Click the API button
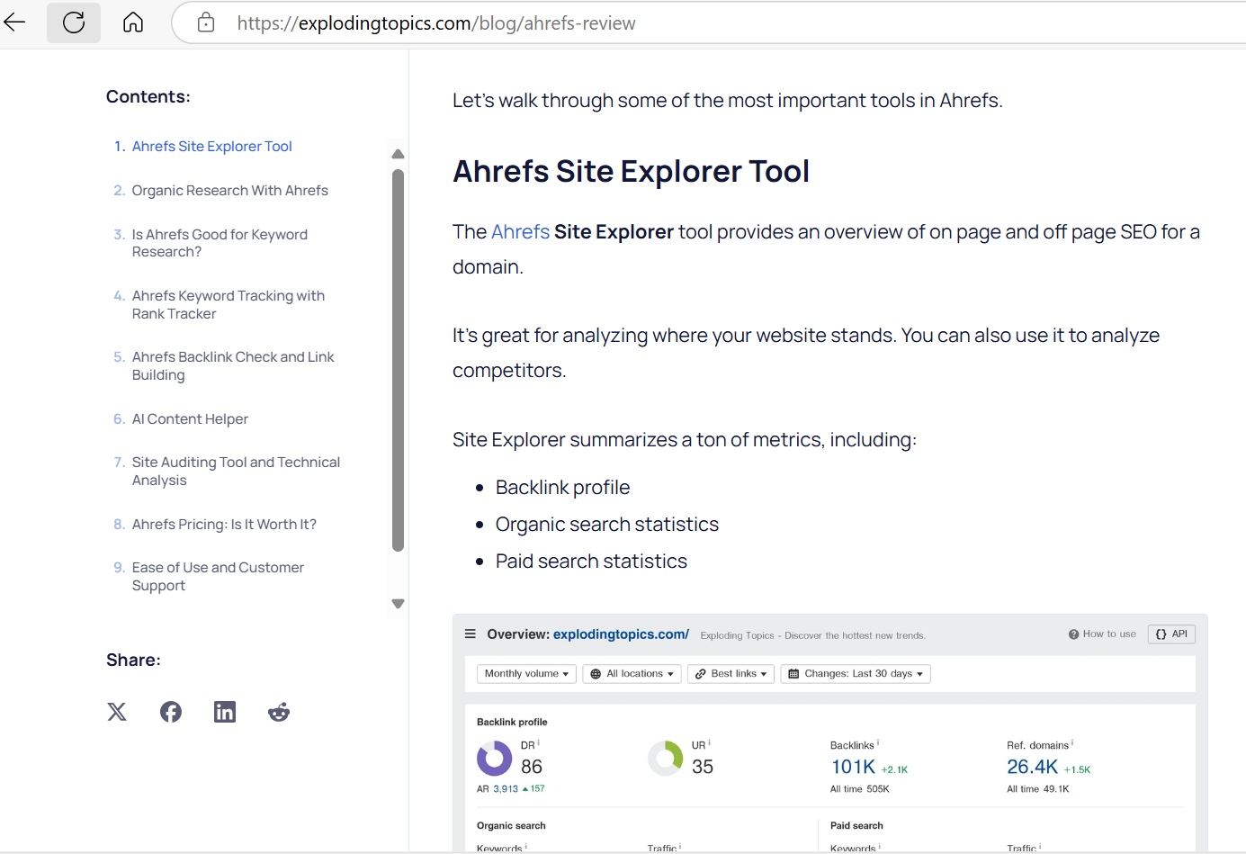The width and height of the screenshot is (1246, 854). tap(1171, 634)
